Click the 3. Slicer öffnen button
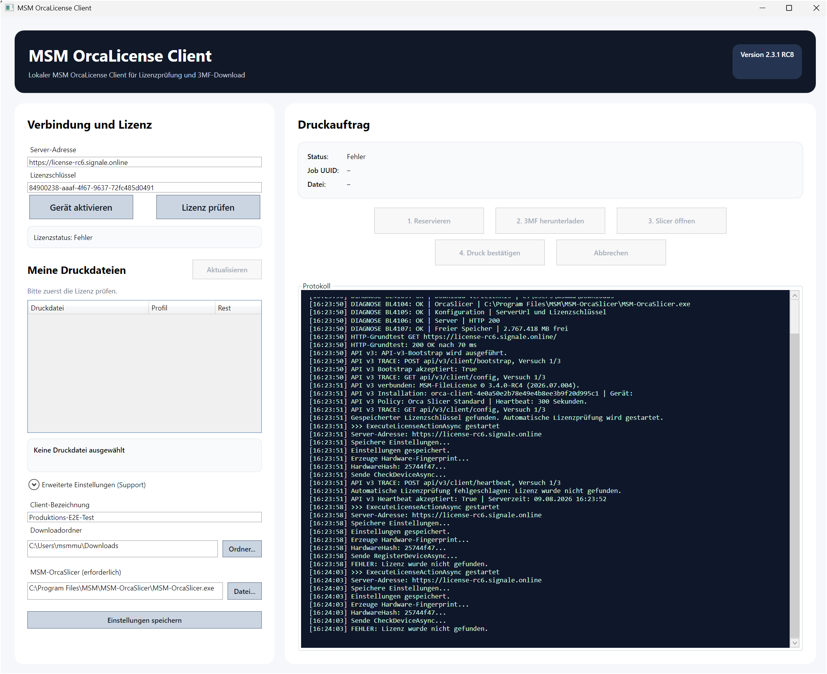Screen dimensions: 827x674 pos(671,221)
